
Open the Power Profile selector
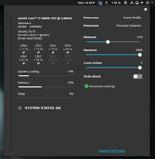(x=112, y=18)
